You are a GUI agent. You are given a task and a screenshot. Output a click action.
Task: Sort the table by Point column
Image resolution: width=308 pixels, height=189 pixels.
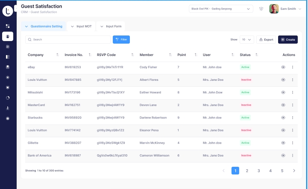pyautogui.click(x=196, y=55)
